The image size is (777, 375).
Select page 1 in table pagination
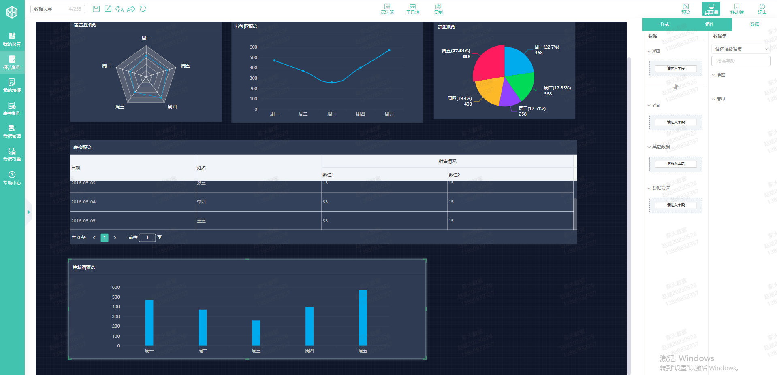click(x=105, y=238)
